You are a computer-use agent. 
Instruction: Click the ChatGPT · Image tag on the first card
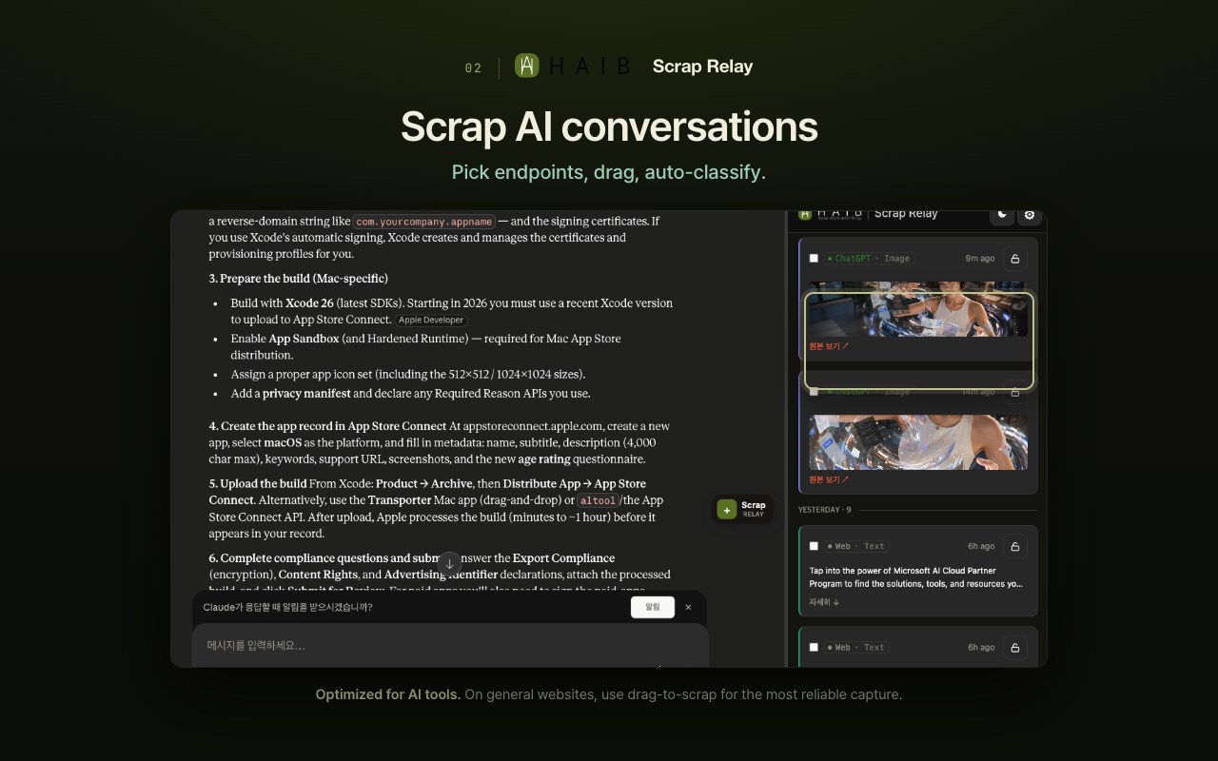[869, 259]
